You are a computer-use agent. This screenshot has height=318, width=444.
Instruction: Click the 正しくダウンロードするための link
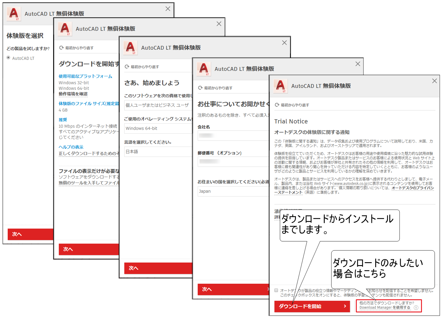click(89, 154)
